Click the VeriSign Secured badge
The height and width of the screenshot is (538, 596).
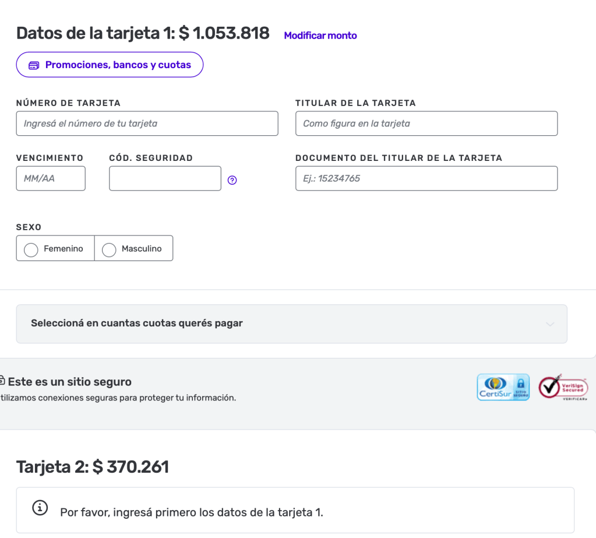tap(563, 387)
